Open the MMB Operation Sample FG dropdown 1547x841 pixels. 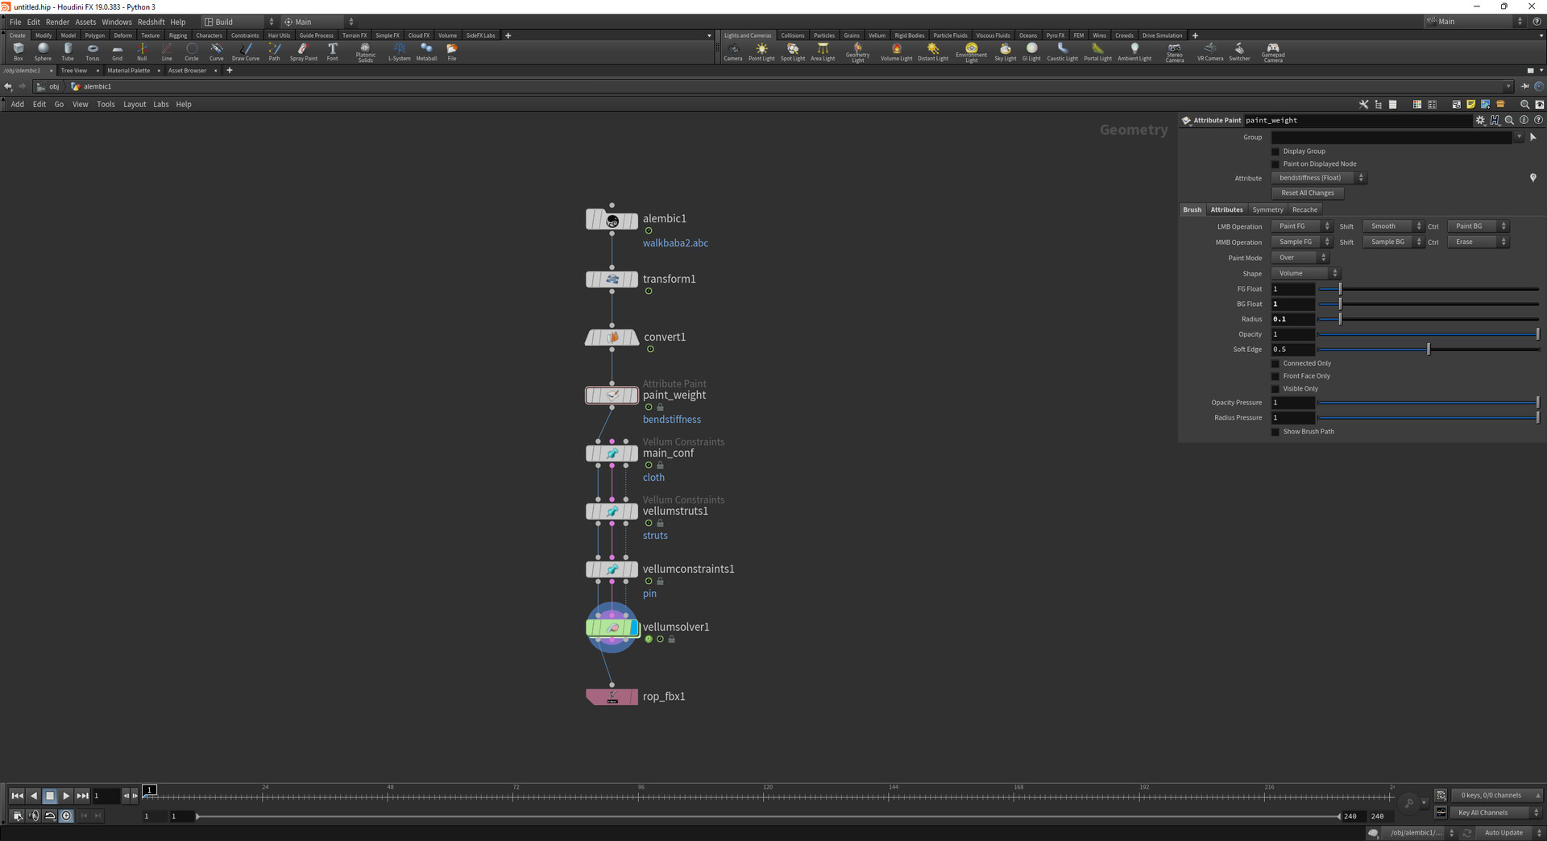coord(1301,242)
